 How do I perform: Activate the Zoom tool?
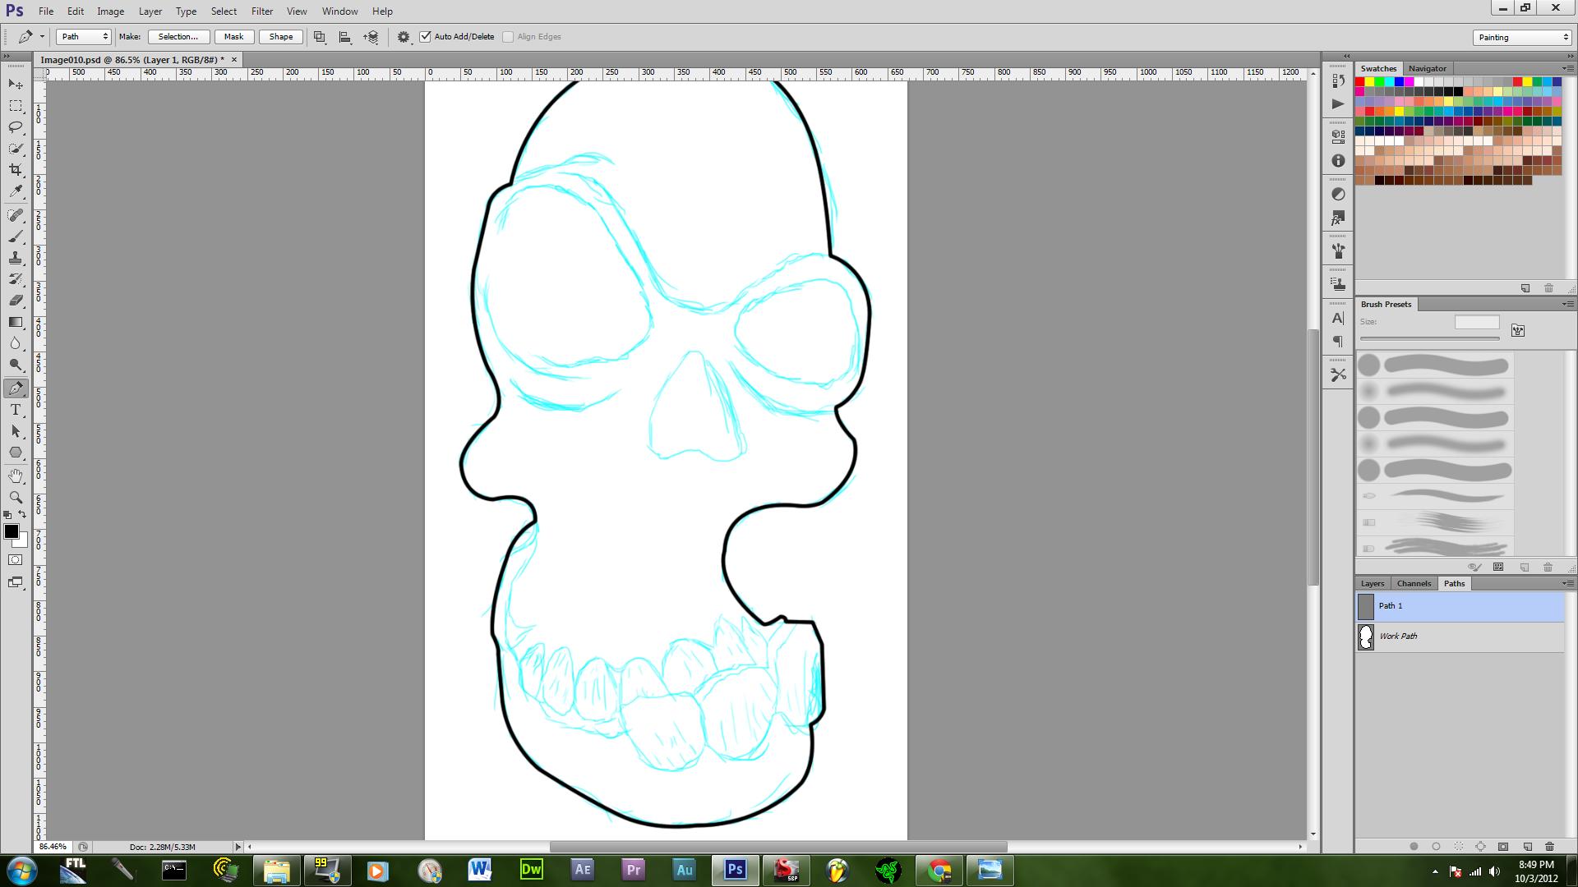point(16,498)
